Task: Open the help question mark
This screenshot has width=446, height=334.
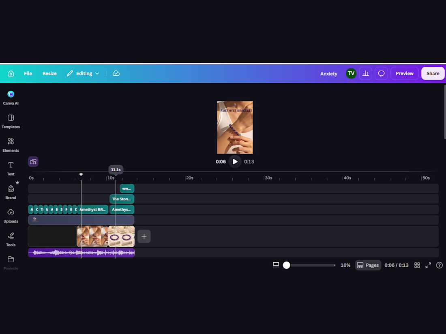Action: point(439,265)
